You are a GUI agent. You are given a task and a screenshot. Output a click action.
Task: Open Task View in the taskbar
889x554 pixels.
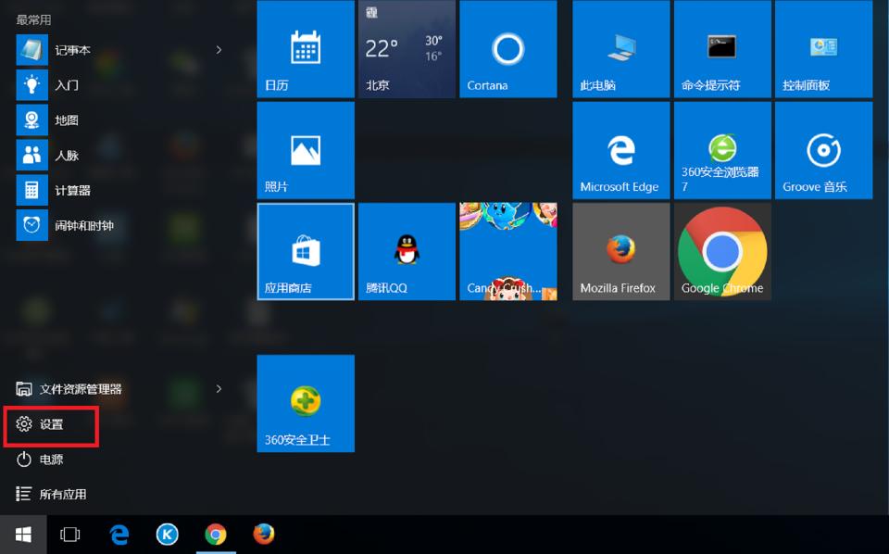[70, 535]
